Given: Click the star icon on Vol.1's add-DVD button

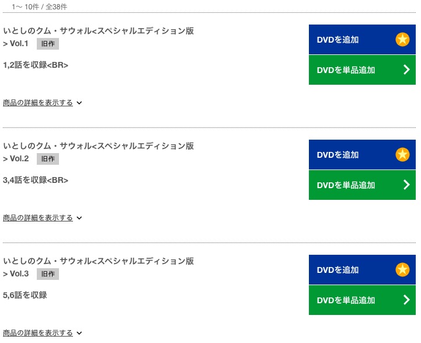Looking at the screenshot, I should (x=402, y=40).
